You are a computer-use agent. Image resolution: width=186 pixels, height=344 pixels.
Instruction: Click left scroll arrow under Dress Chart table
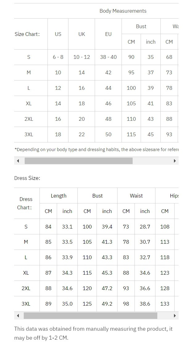point(18,316)
